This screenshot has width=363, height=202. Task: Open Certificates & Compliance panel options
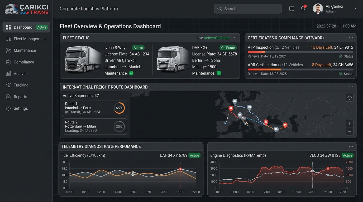351,38
